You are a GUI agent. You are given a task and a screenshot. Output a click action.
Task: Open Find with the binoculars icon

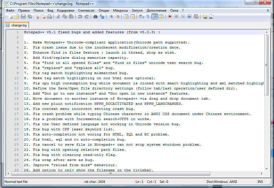pos(95,16)
